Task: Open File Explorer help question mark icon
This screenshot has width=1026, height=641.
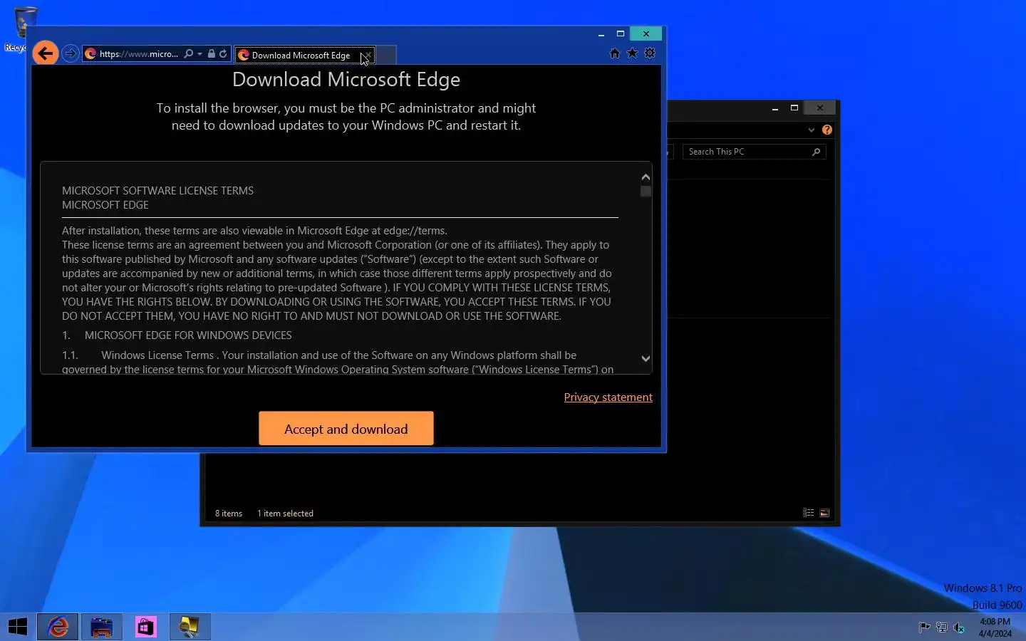Action: [827, 130]
